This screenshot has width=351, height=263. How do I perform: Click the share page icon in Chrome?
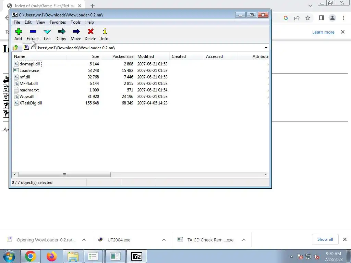[297, 18]
